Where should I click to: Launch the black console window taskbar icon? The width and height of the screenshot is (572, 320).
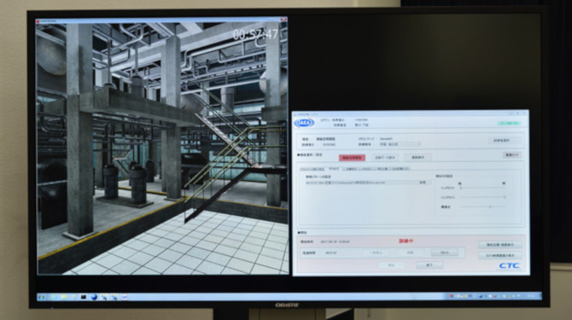point(84,297)
